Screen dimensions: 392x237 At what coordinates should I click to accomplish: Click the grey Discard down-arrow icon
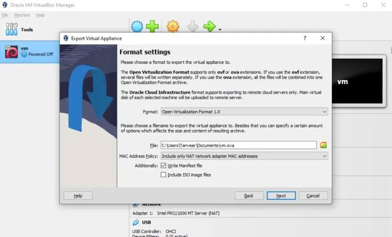pos(193,26)
